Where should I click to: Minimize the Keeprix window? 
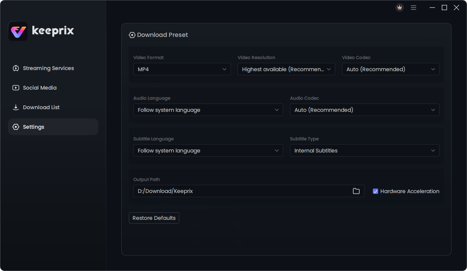pos(432,8)
